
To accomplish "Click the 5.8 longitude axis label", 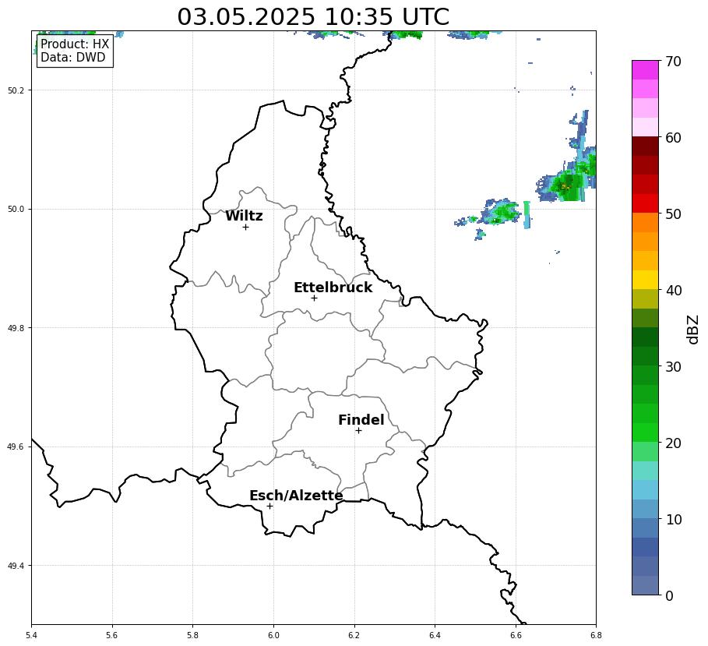I will [193, 636].
